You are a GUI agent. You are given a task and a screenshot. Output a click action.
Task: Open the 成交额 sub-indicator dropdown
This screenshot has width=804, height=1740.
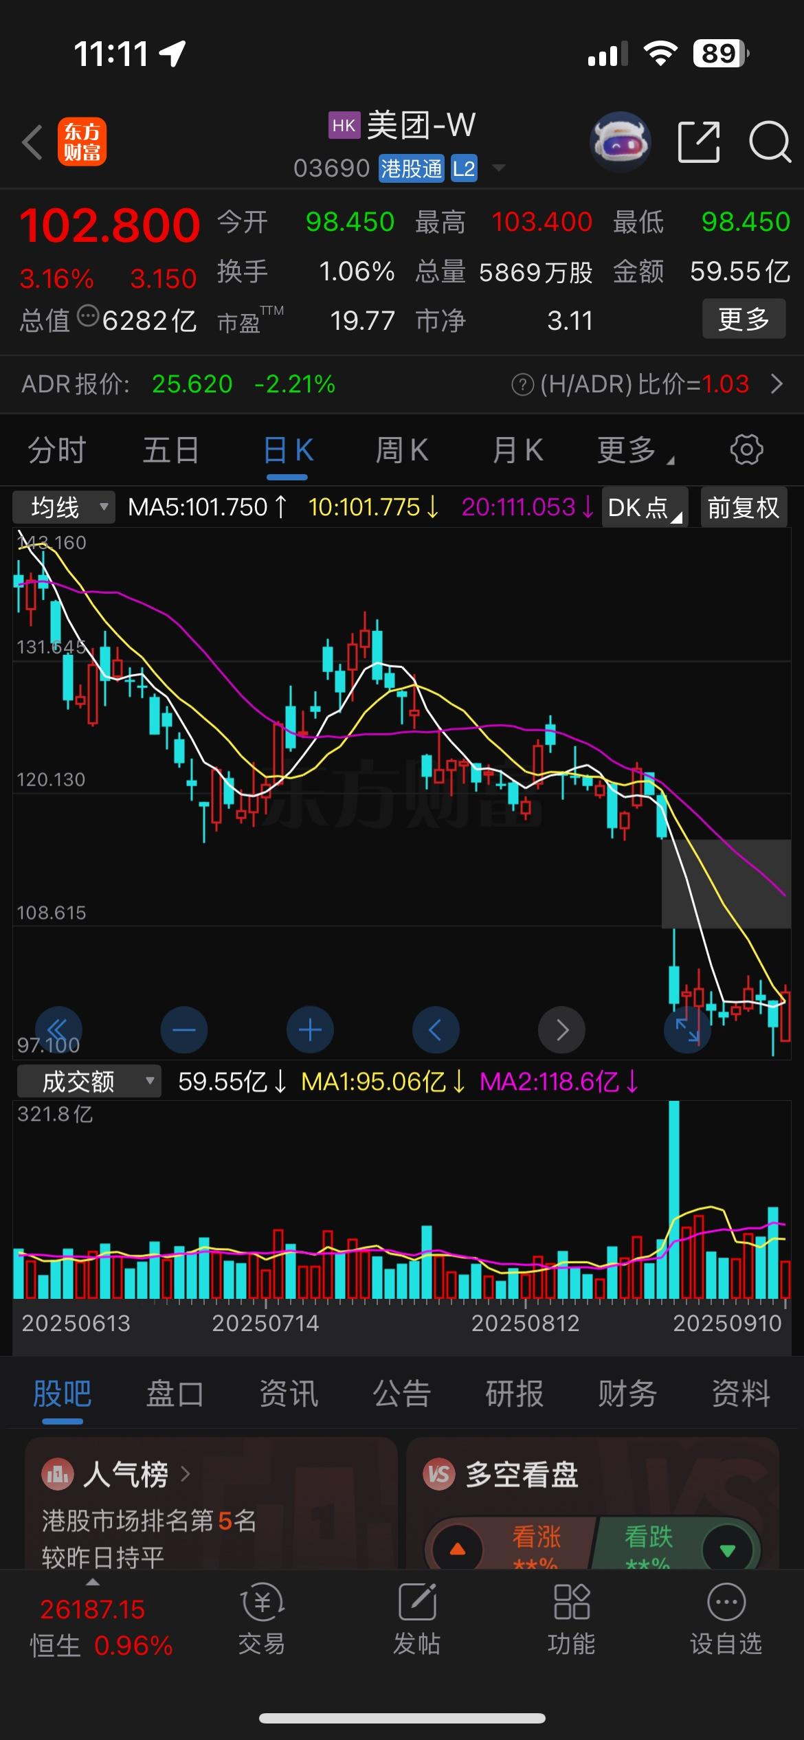tap(89, 1082)
